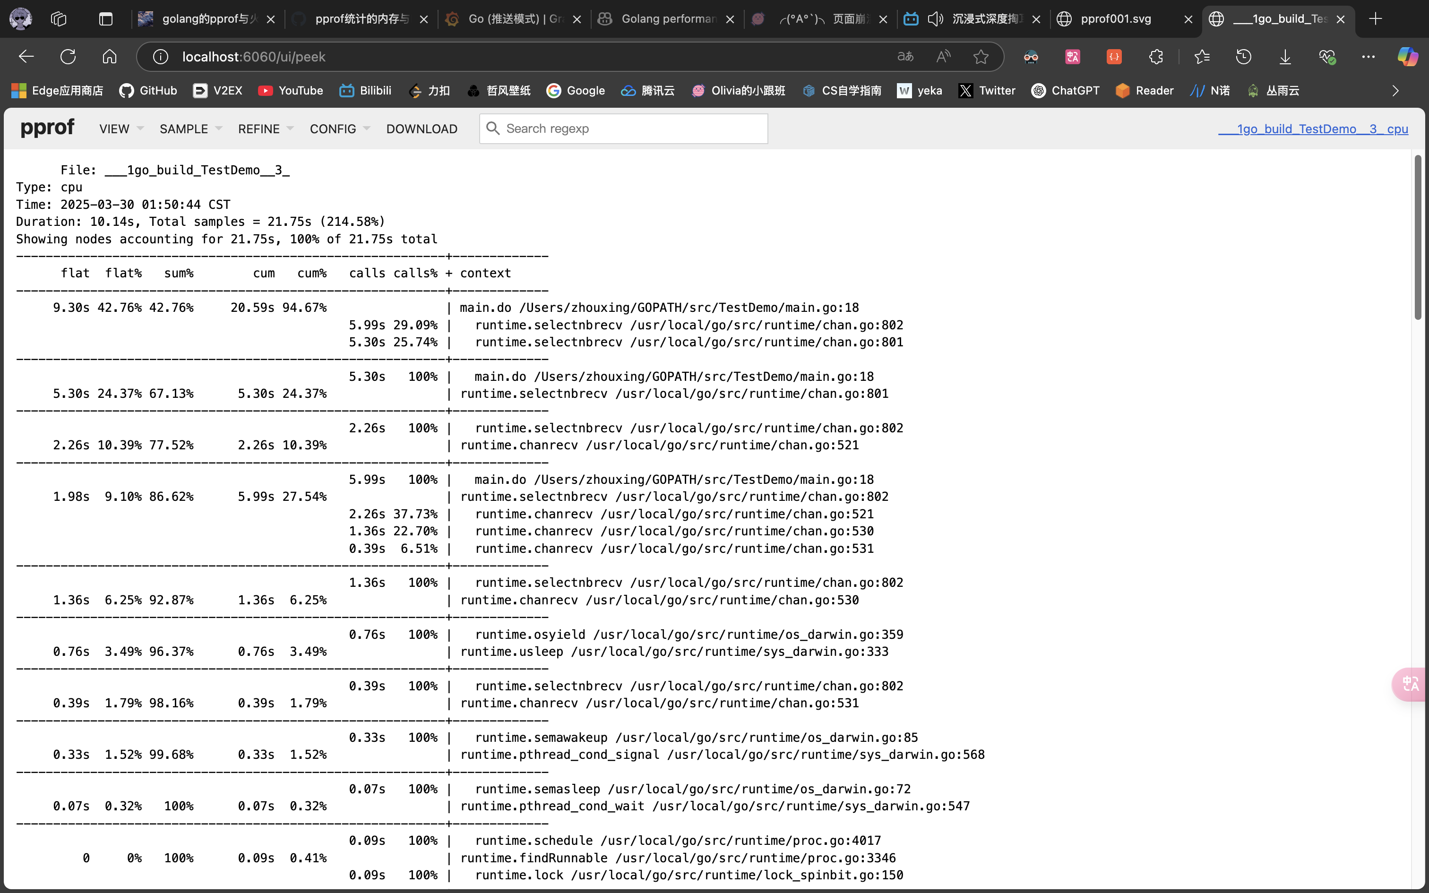Open the 1go_build_TestDemo_3_cpu profile link
This screenshot has height=893, width=1429.
[x=1313, y=129]
